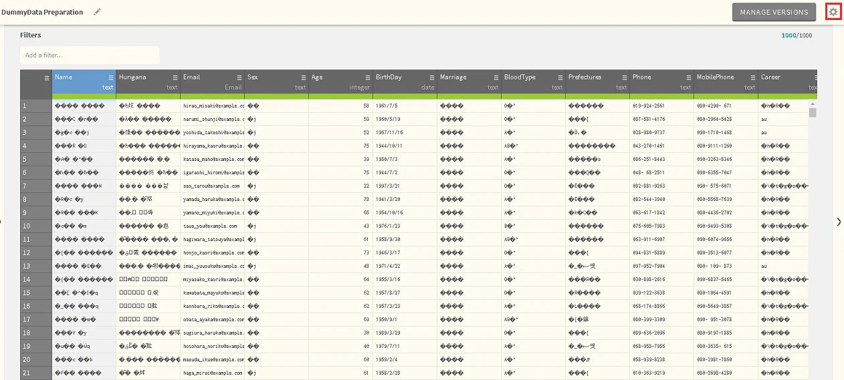Select the Prefectures column header title
Viewport: 844px width, 380px height.
pyautogui.click(x=585, y=77)
